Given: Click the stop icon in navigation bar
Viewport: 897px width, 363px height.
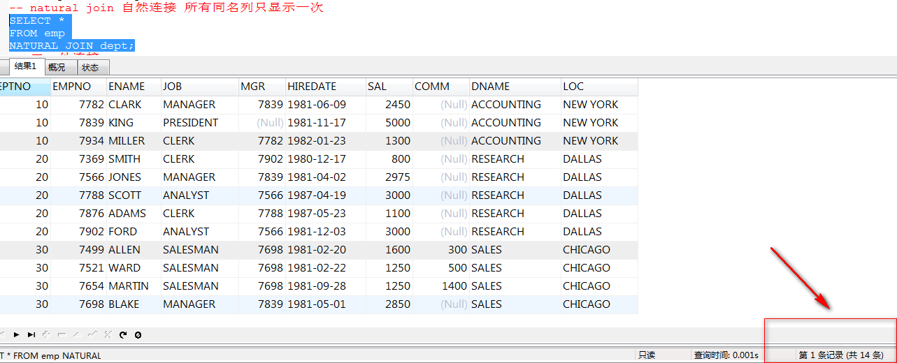Looking at the screenshot, I should click(138, 335).
